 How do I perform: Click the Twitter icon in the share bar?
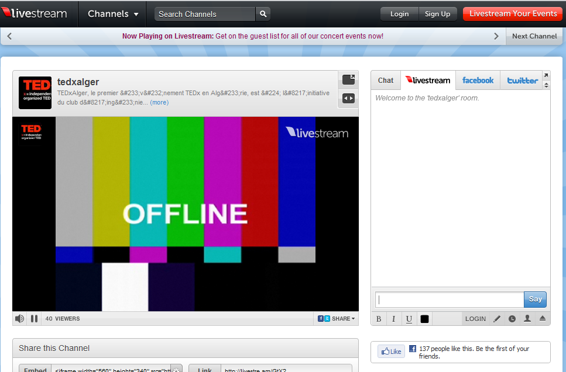(327, 319)
